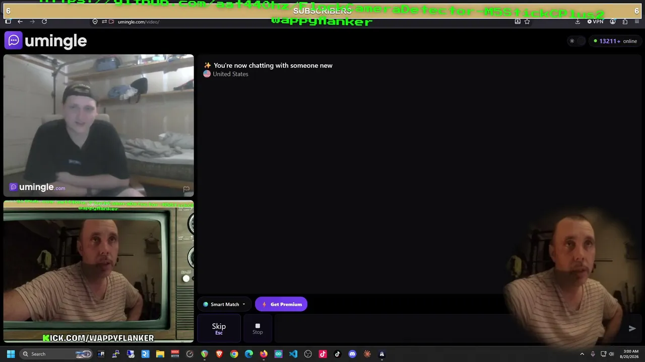This screenshot has height=362, width=645.
Task: Click the taskbar Search box
Action: tap(56, 354)
